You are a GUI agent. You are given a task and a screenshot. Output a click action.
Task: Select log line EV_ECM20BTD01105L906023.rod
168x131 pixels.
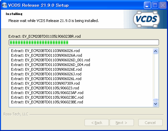(45, 88)
